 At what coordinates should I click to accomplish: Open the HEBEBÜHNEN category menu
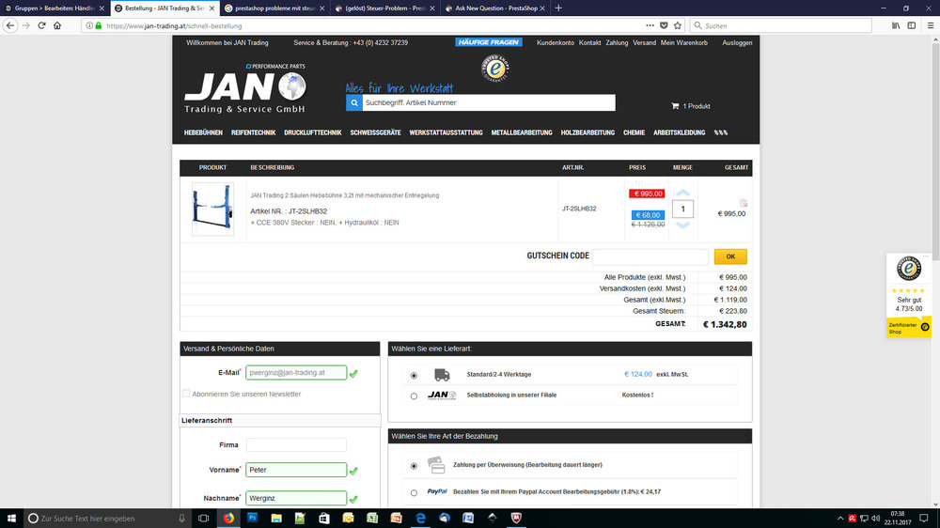(x=203, y=132)
